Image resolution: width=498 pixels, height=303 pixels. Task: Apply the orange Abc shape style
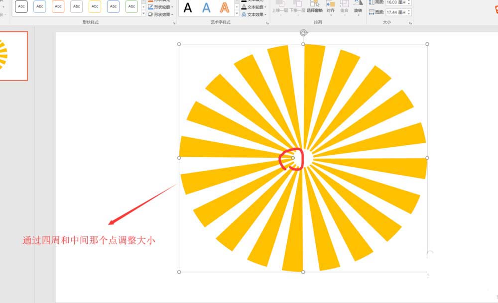coord(58,6)
